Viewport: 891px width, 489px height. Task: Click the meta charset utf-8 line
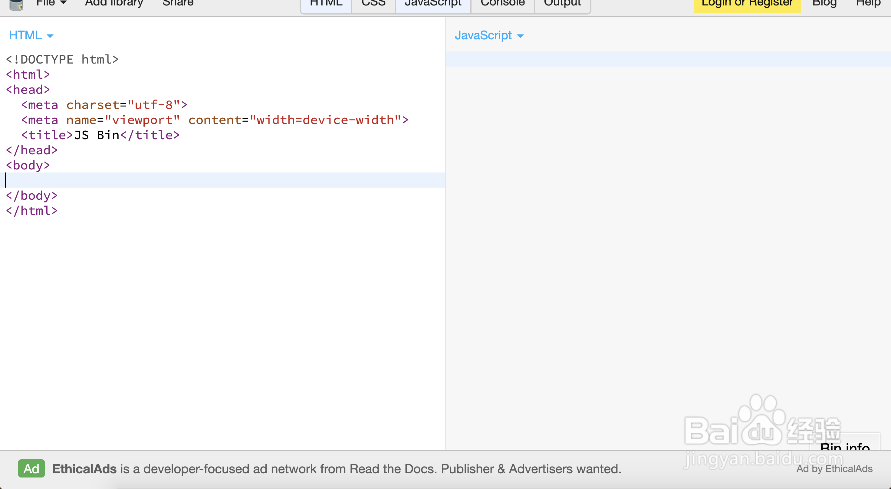tap(104, 105)
